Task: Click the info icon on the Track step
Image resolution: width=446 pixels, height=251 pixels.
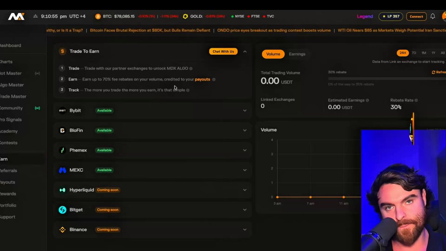Action: click(x=187, y=90)
